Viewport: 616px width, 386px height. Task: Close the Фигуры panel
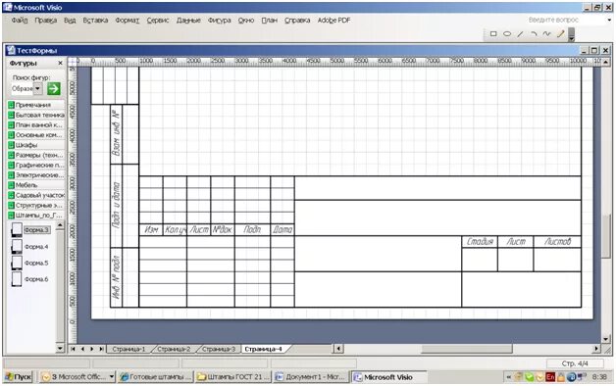60,63
